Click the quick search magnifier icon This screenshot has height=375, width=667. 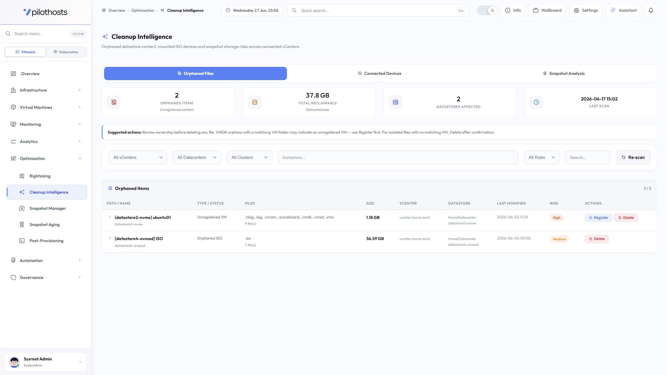pyautogui.click(x=294, y=10)
